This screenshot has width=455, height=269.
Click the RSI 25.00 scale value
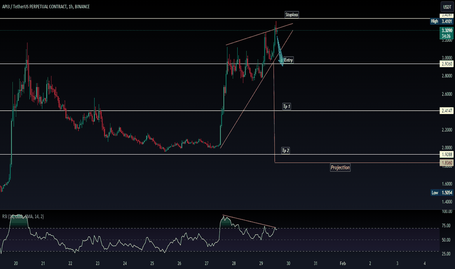click(446, 254)
